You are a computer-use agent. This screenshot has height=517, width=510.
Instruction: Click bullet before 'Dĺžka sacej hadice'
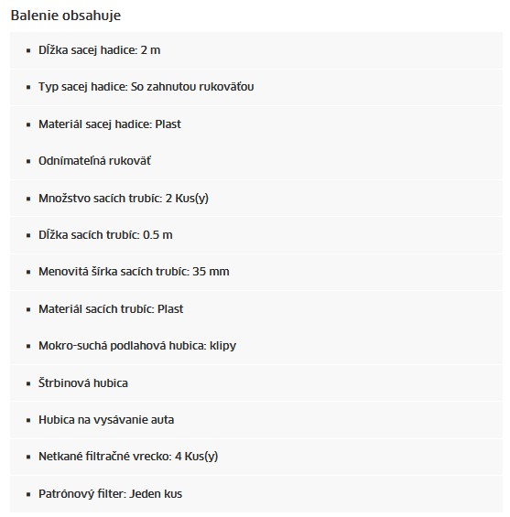click(28, 50)
